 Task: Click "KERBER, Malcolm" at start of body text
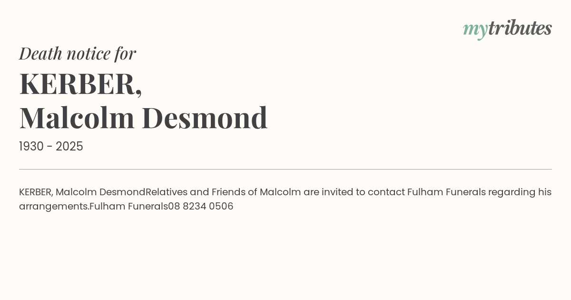[58, 192]
